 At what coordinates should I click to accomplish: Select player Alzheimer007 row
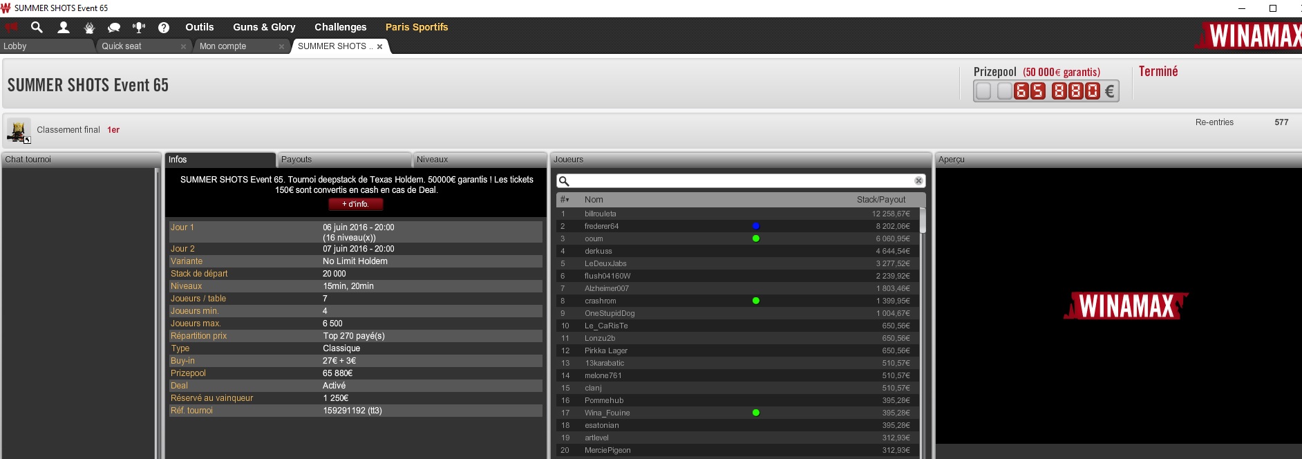(737, 288)
